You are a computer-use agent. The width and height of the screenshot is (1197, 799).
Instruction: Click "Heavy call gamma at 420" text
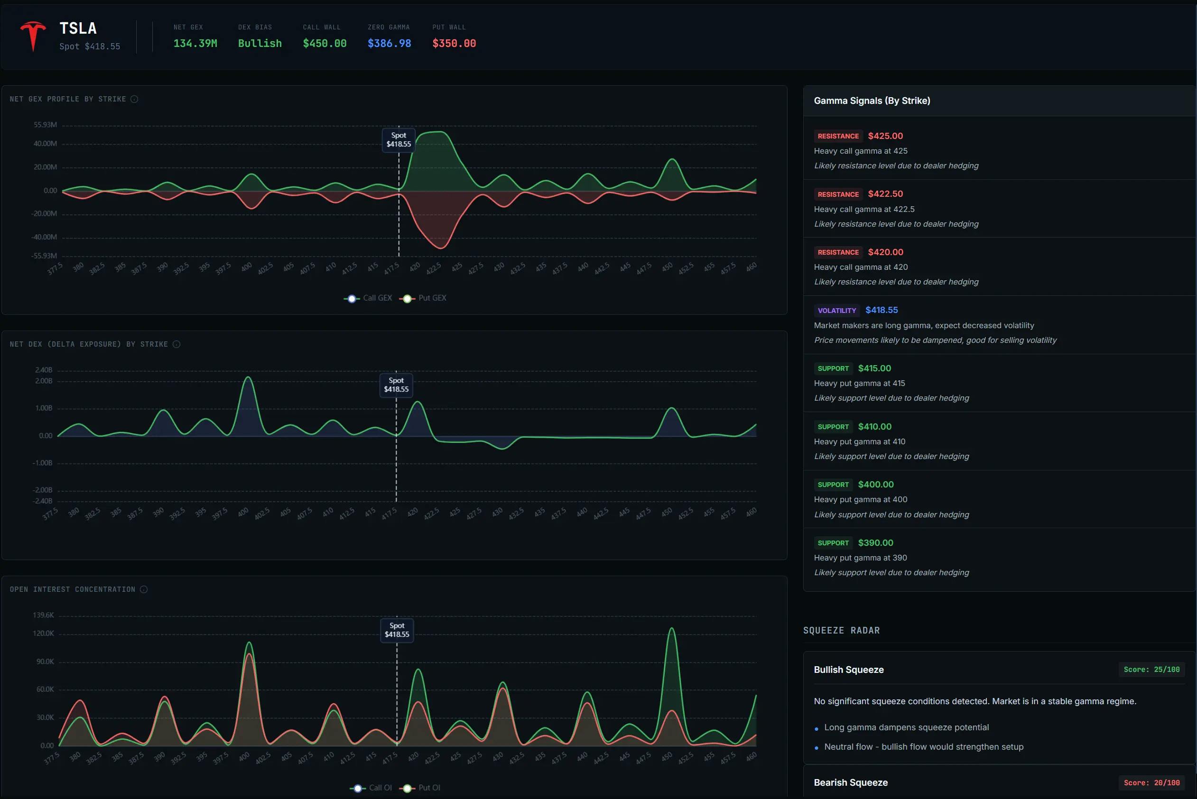[x=861, y=267]
